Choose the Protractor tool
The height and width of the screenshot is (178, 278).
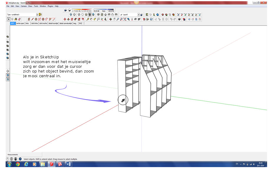[x=95, y=19]
